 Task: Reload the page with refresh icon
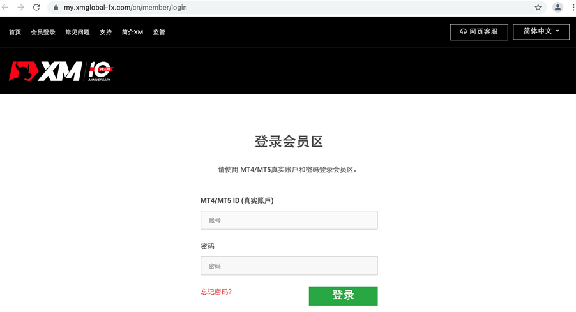pos(36,8)
